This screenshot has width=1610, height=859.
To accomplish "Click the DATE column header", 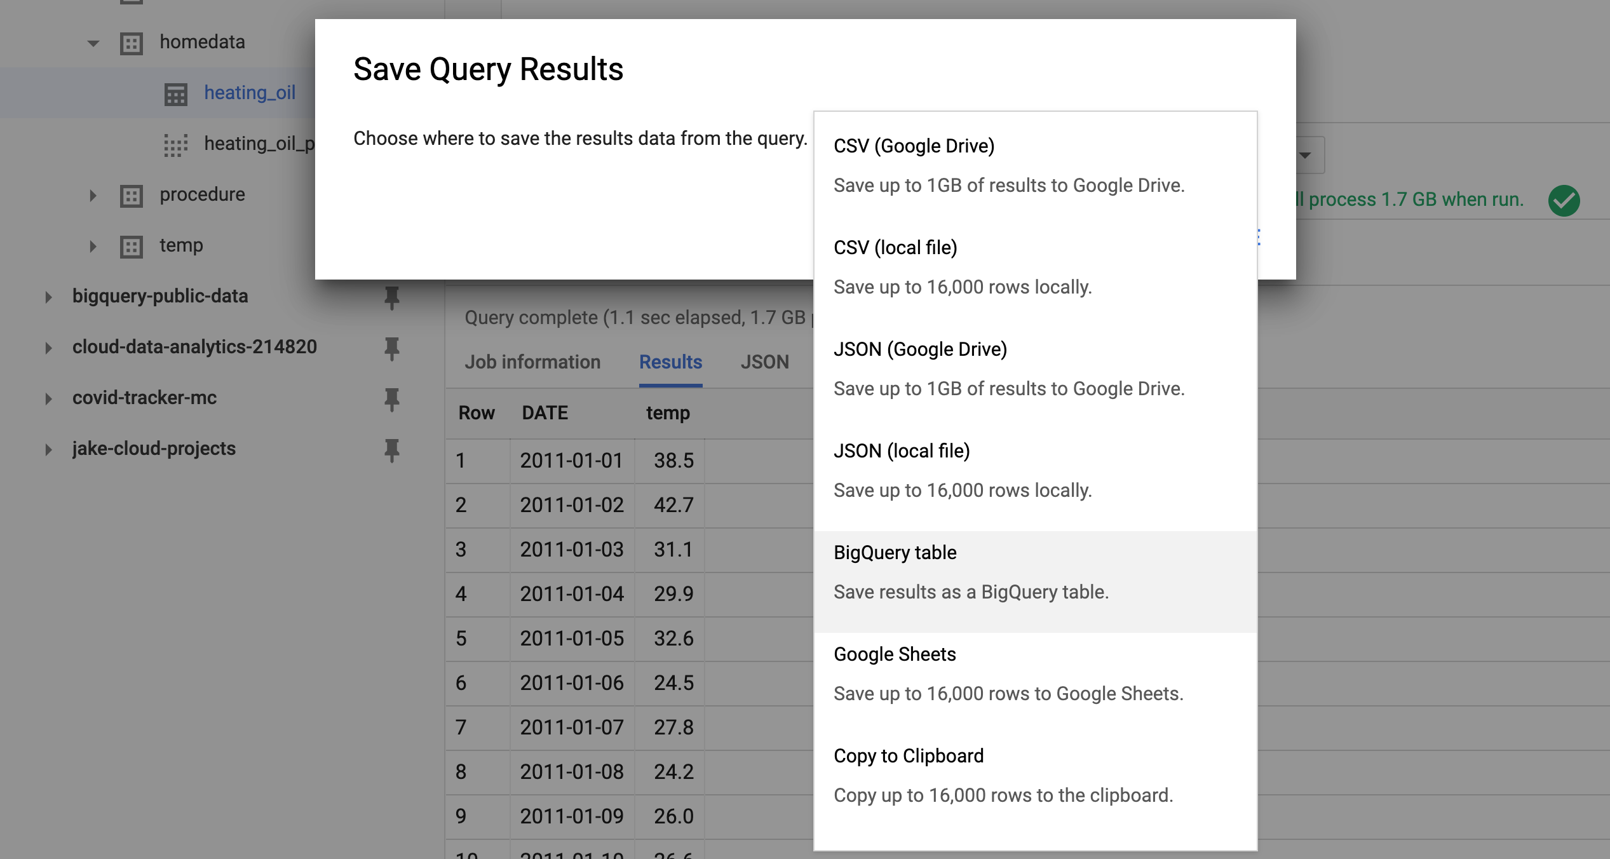I will pyautogui.click(x=545, y=413).
